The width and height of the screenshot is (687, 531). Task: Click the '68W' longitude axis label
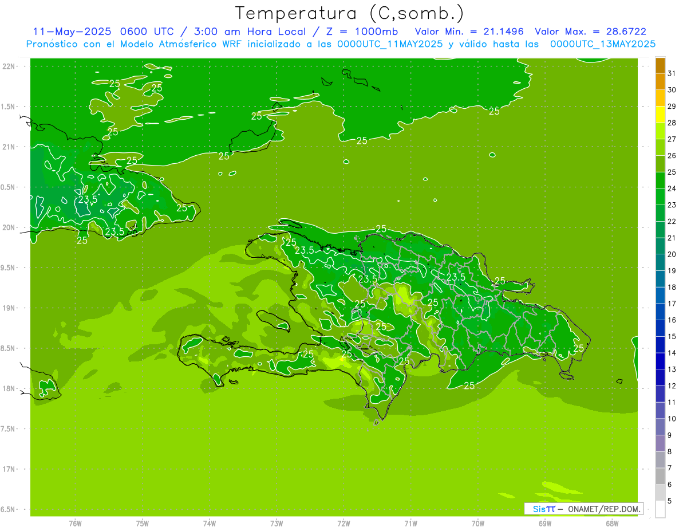click(x=612, y=524)
